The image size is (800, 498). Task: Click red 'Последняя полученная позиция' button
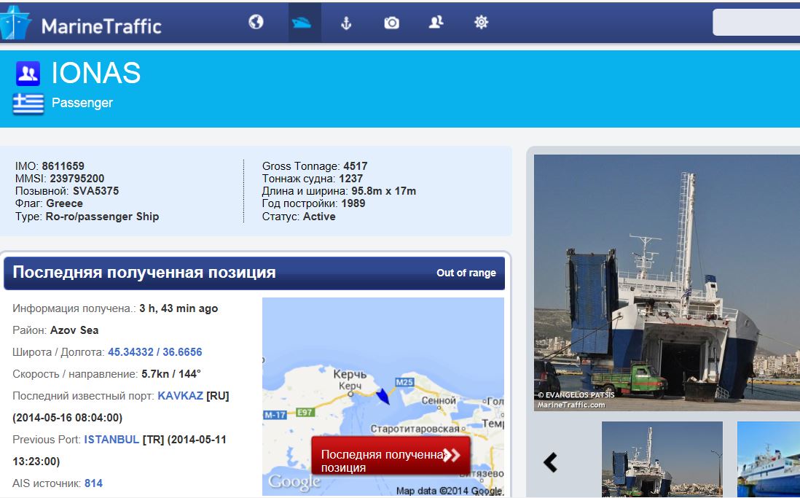point(391,456)
